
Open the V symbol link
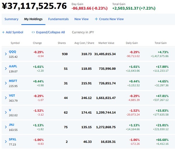10,110
